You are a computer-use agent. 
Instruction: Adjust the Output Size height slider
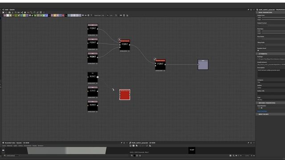point(273,20)
